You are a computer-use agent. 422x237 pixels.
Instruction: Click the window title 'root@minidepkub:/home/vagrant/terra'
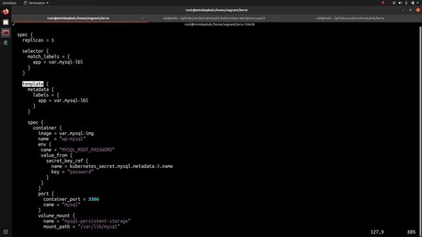(x=216, y=11)
